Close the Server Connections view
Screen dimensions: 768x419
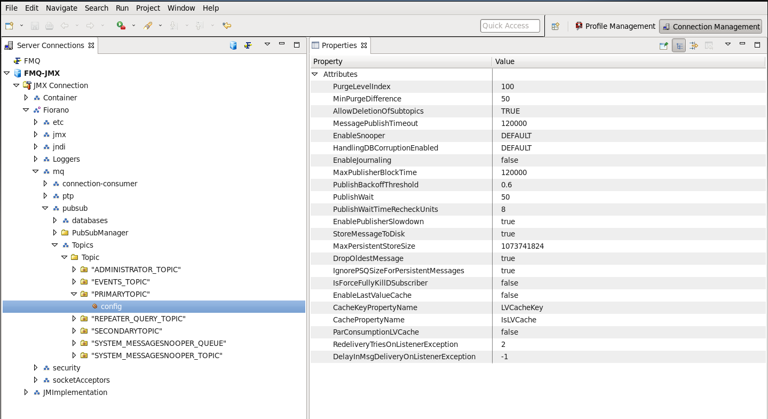(91, 45)
